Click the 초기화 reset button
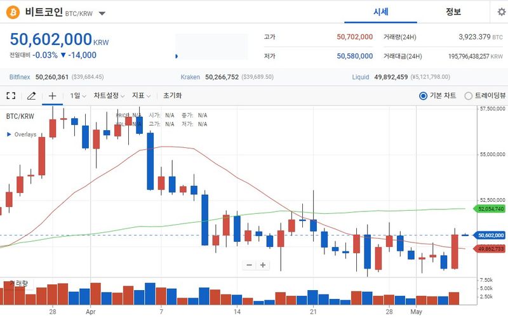508x318 pixels. (172, 96)
